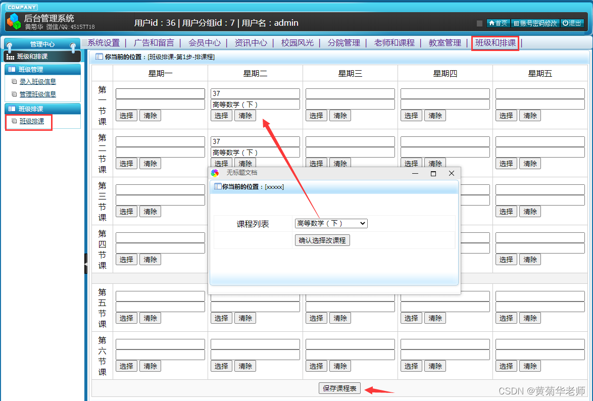This screenshot has height=401, width=593.
Task: Click the top input field of 星期一 第一节课
Action: pos(160,93)
